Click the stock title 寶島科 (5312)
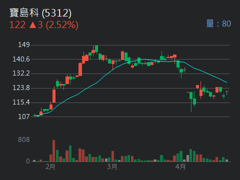 [x=40, y=13]
